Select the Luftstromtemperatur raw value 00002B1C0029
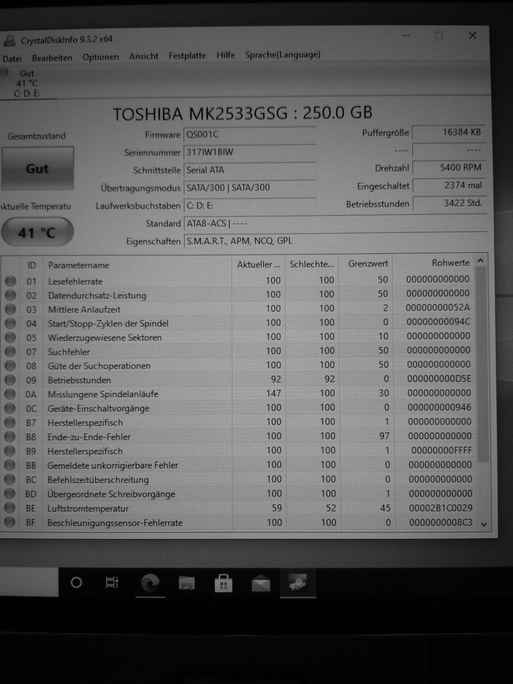Screen dimensions: 513x684 coord(441,508)
